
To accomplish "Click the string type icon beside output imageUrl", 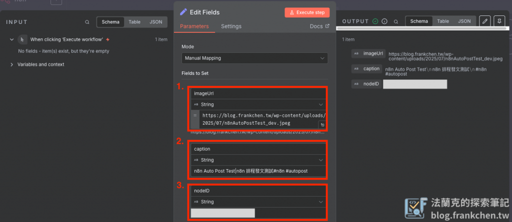I will coord(356,53).
